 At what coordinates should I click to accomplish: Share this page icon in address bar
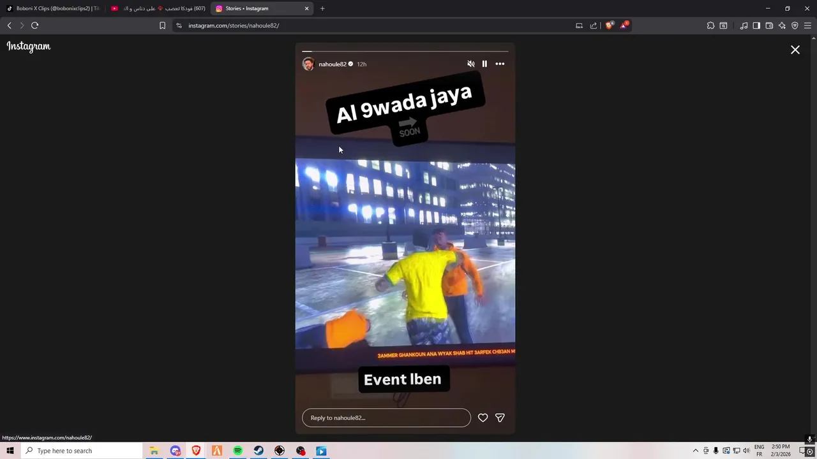594,25
